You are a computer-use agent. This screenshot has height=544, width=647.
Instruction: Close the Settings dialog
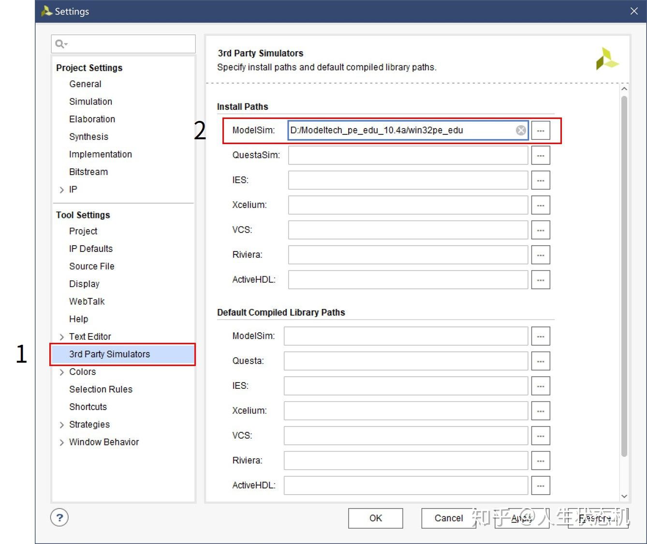(x=634, y=11)
